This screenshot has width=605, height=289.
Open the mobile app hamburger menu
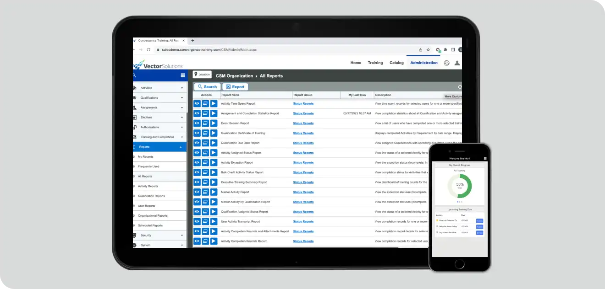coord(485,159)
